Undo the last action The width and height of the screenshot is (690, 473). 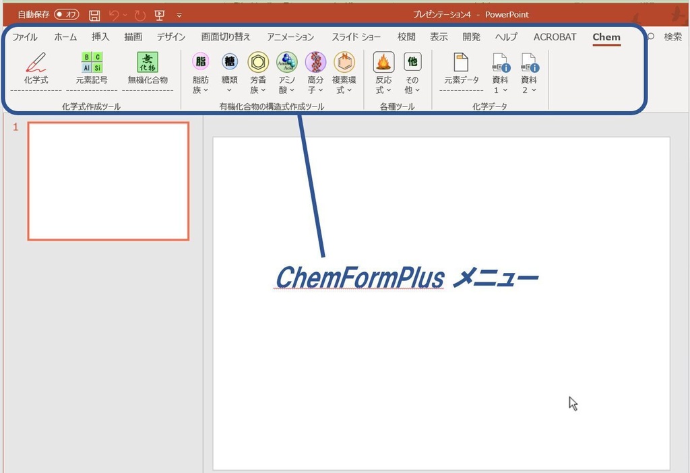[115, 15]
